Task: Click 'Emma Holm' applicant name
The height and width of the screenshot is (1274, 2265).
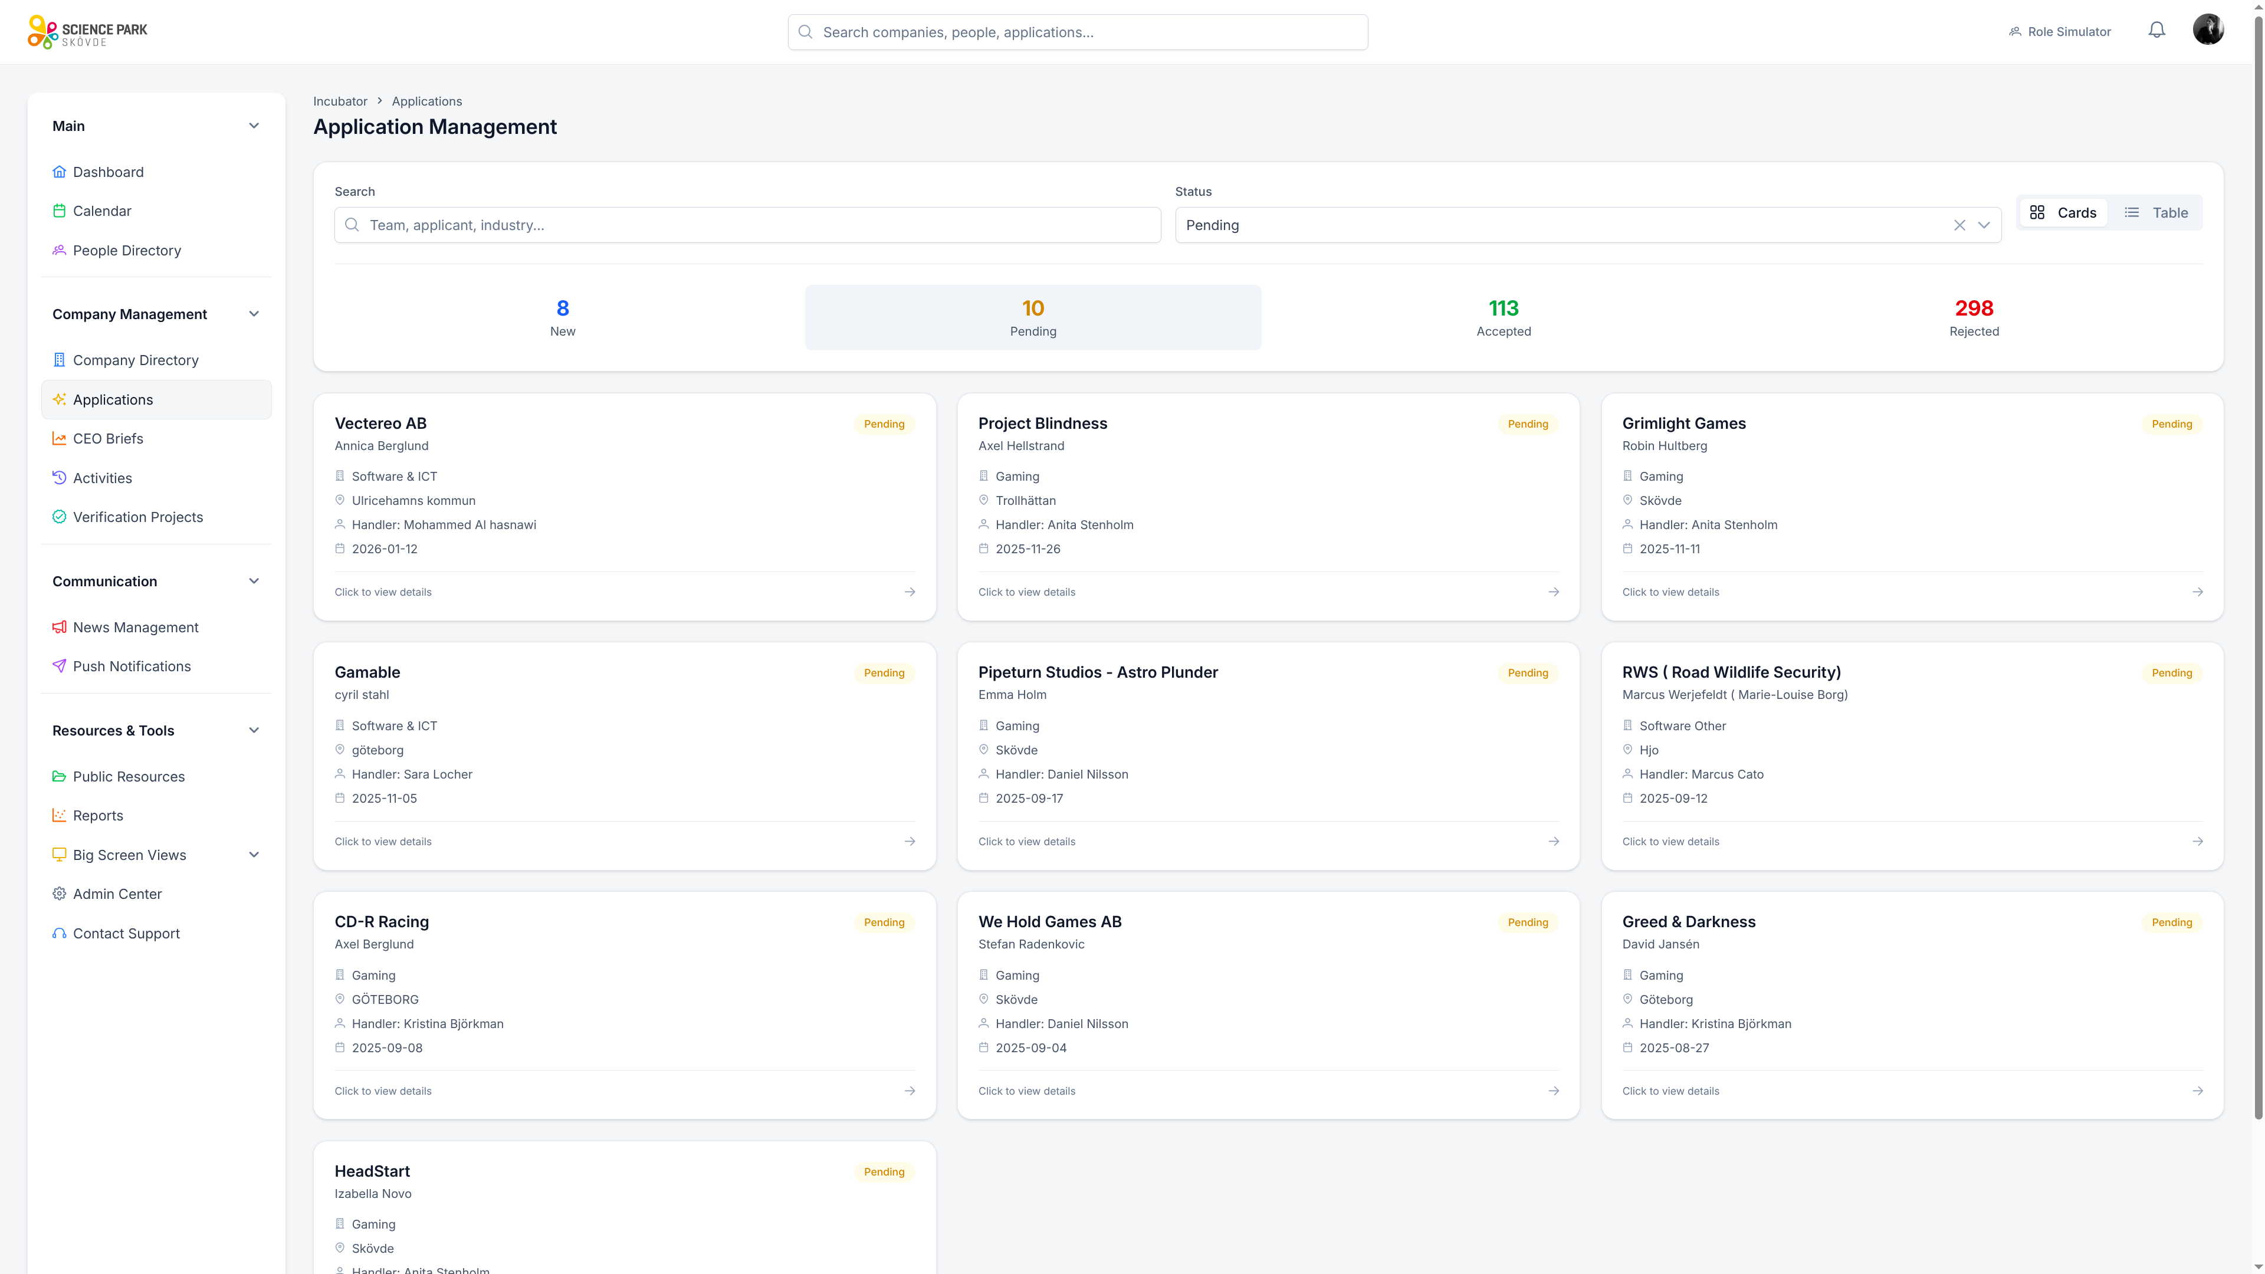Action: (x=1012, y=695)
